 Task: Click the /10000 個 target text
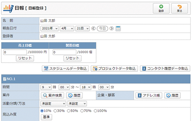click(x=85, y=52)
